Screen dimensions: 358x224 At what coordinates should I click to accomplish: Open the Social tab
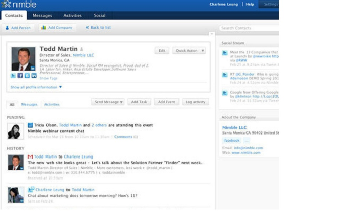[100, 15]
